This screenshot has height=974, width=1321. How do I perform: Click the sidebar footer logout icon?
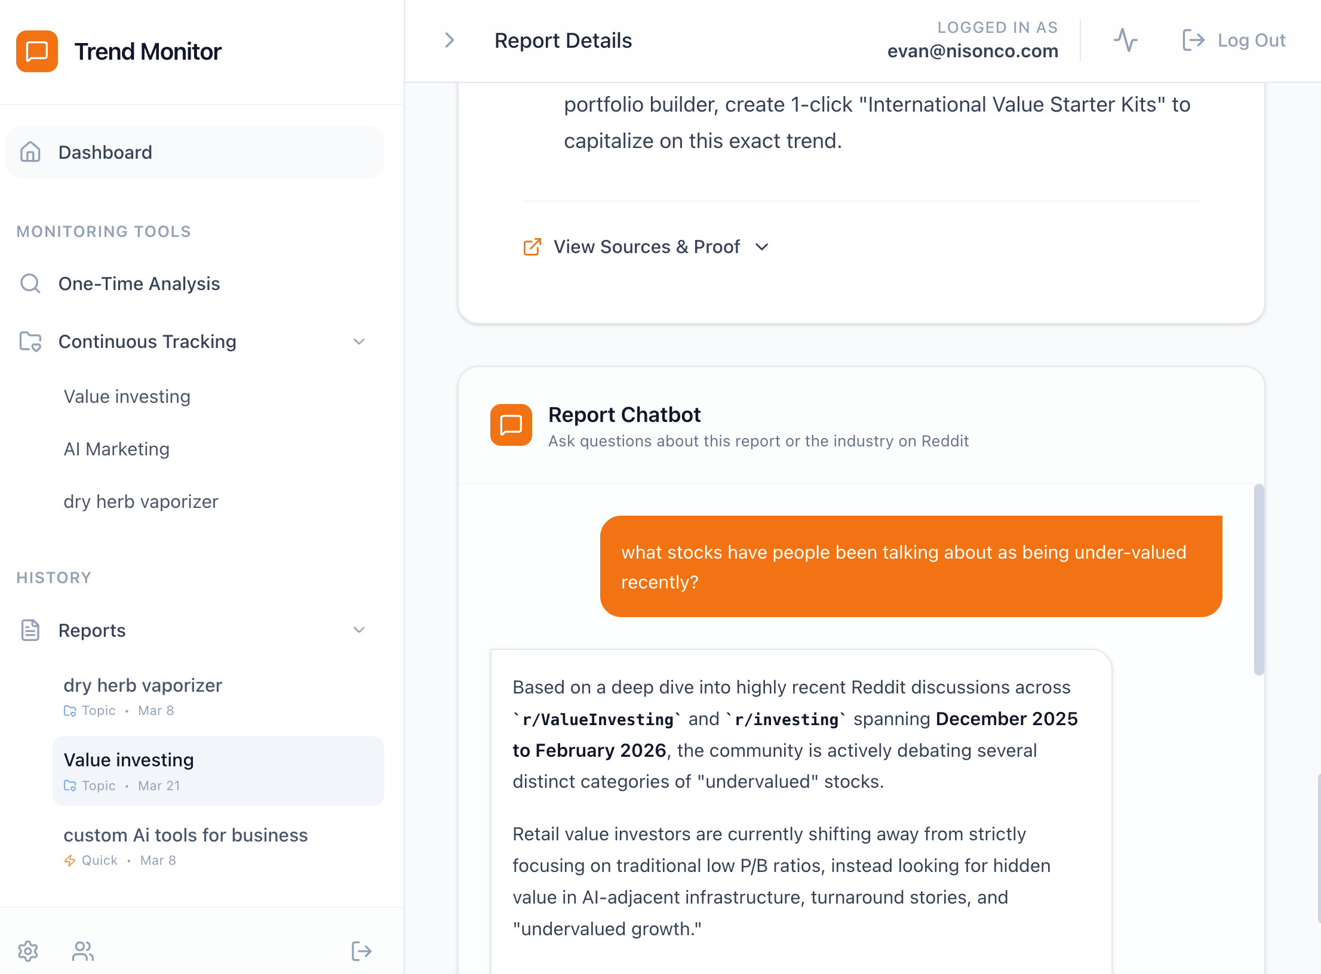click(361, 951)
